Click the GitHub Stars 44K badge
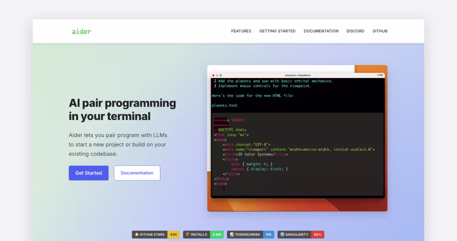 pos(156,234)
